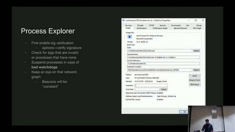Click the Autostart Location text field
The height and width of the screenshot is (132, 235).
160,70
